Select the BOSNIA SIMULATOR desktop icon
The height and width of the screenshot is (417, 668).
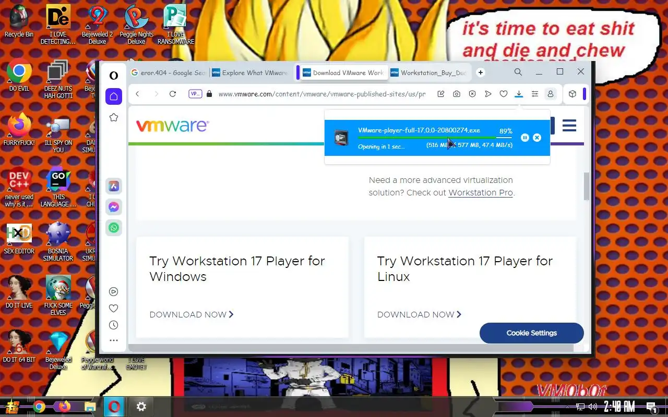[58, 241]
